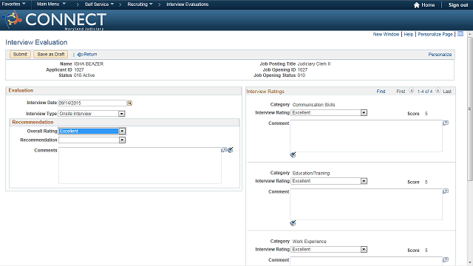Open the pop-out icon for the Work Experience comment
The height and width of the screenshot is (266, 473).
446,259
